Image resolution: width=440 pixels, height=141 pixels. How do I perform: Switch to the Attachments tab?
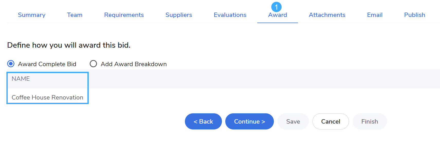click(327, 15)
